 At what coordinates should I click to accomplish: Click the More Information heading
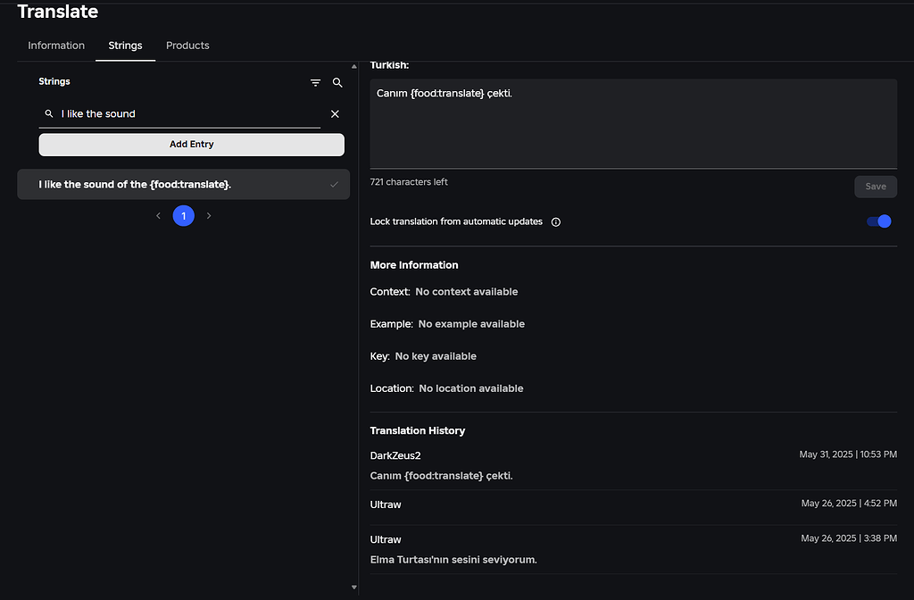(414, 265)
